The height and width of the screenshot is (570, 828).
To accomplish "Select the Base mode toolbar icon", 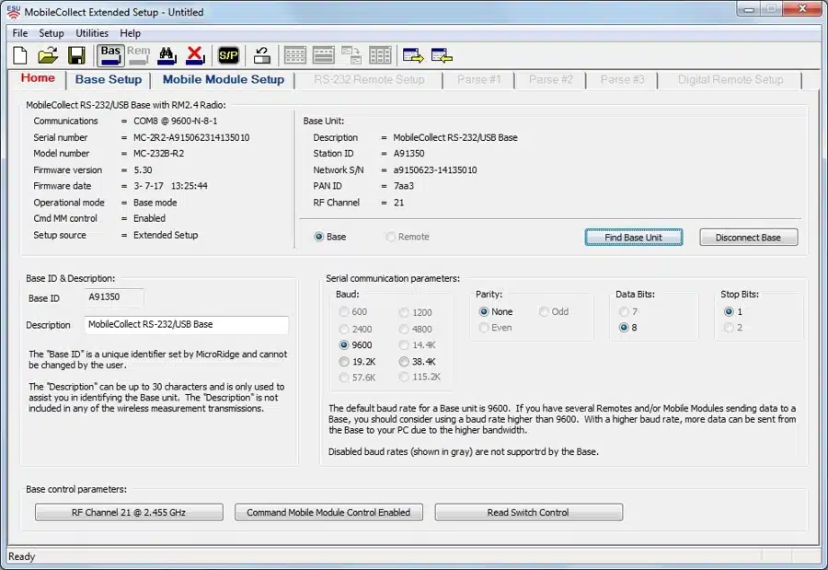I will pos(110,55).
